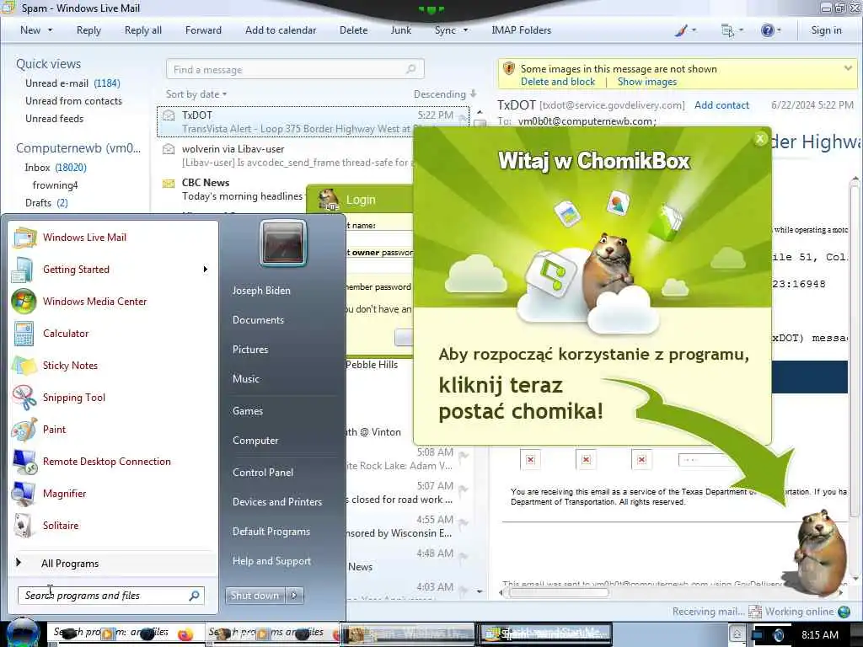Screen dimensions: 863x647
Task: Flag the TxDOT message
Action: pos(463,116)
